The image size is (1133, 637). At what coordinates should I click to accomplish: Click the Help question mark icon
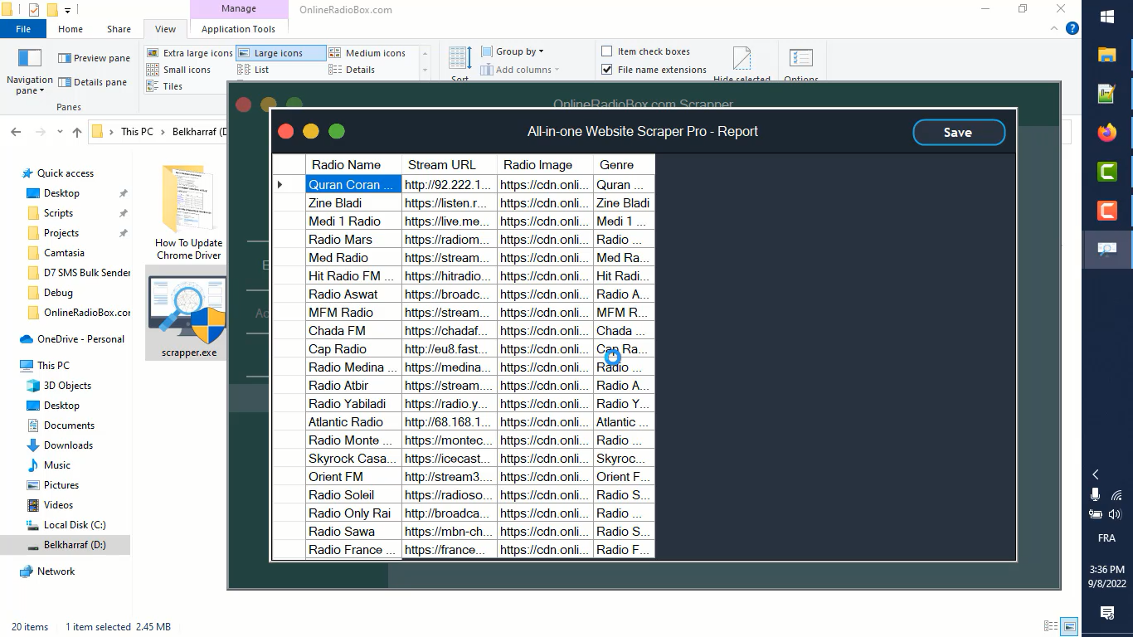point(1072,28)
